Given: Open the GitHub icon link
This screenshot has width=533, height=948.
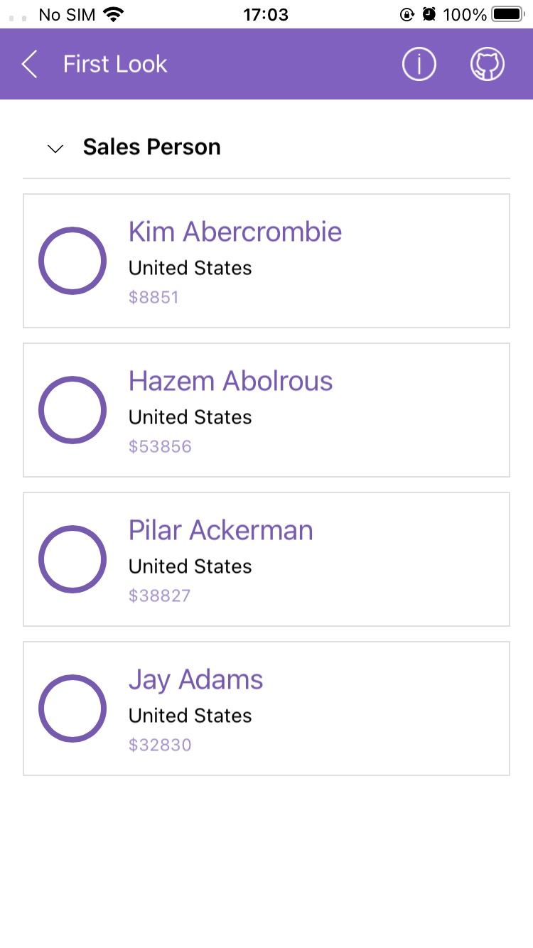Looking at the screenshot, I should pyautogui.click(x=488, y=64).
